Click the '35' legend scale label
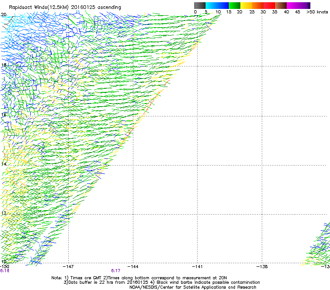The width and height of the screenshot is (330, 290). coord(275,12)
